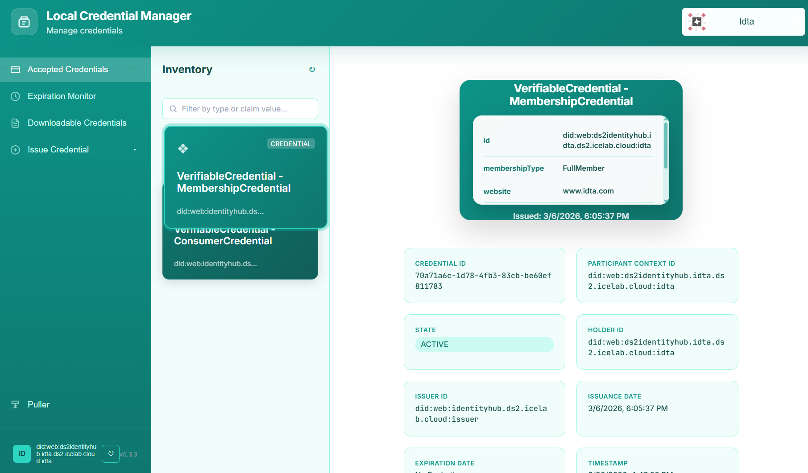This screenshot has width=808, height=473.
Task: Click the Local Credential Manager logo icon
Action: [x=24, y=22]
